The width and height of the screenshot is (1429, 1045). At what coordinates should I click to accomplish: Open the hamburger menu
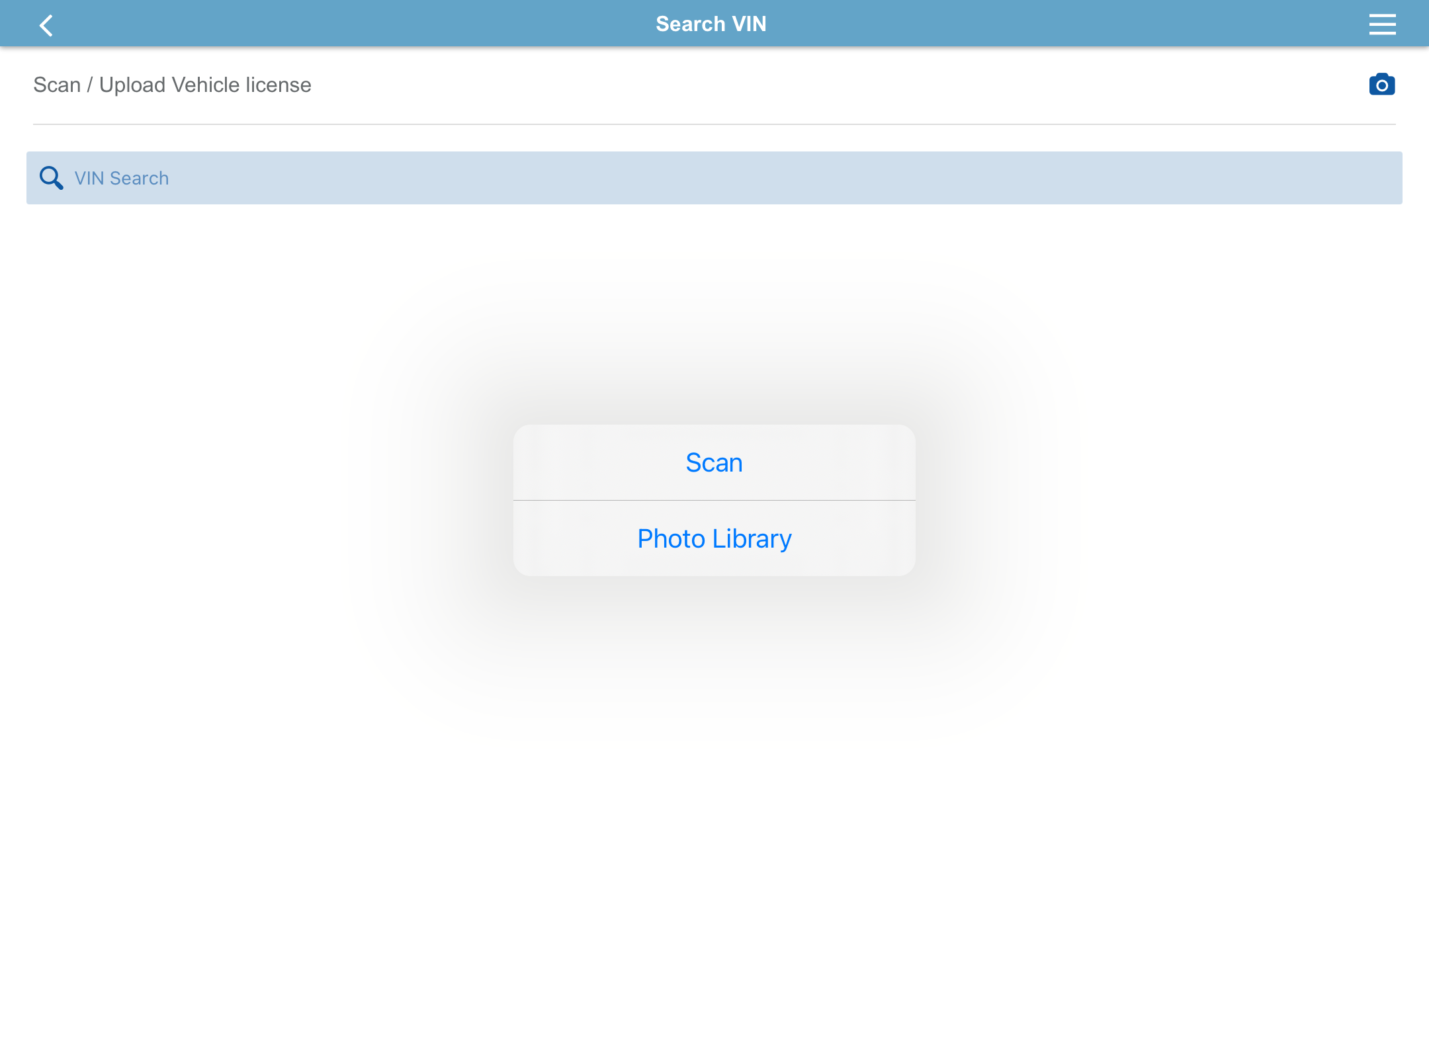(1382, 24)
